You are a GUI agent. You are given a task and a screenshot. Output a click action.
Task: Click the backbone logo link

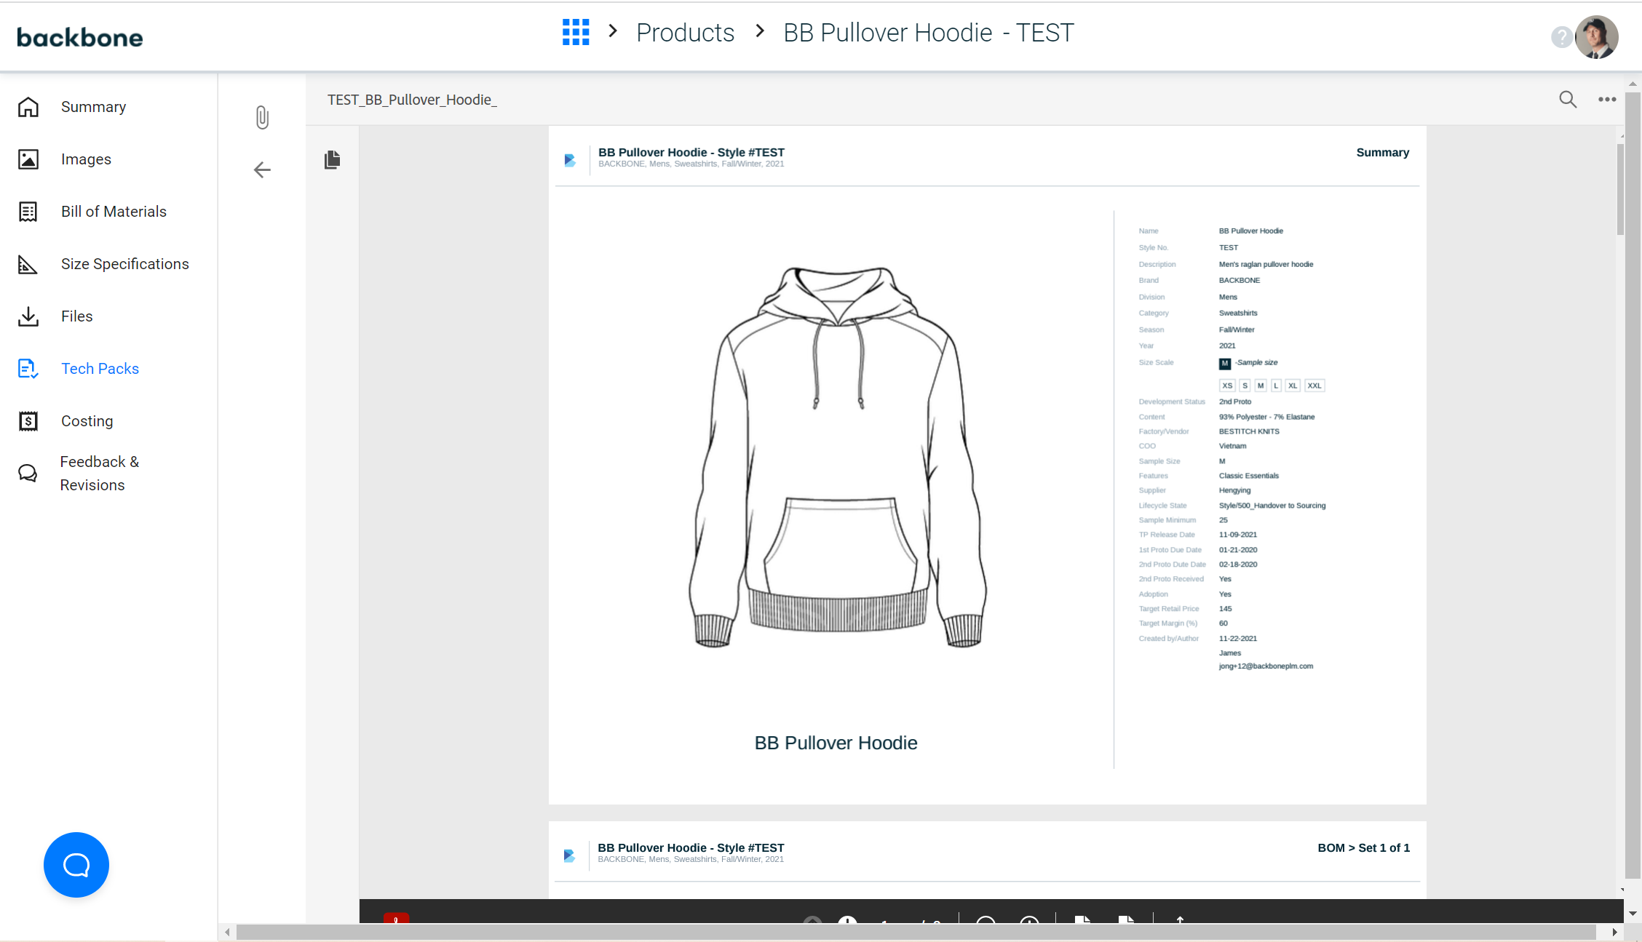[x=79, y=37]
